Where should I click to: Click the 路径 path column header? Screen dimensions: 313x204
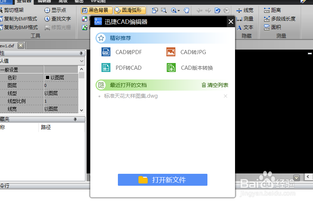point(46,127)
